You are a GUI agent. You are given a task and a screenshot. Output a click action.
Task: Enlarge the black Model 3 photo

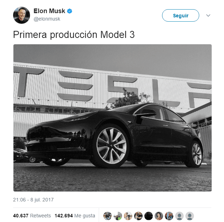click(x=113, y=118)
